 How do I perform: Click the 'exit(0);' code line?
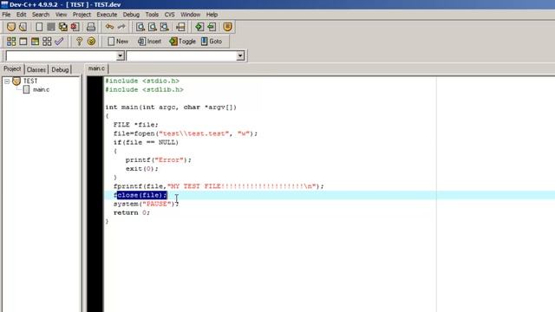coord(142,169)
